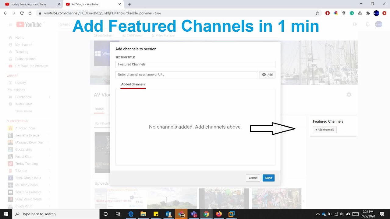
Task: Open YouTube Creators subscription
Action: point(28,192)
